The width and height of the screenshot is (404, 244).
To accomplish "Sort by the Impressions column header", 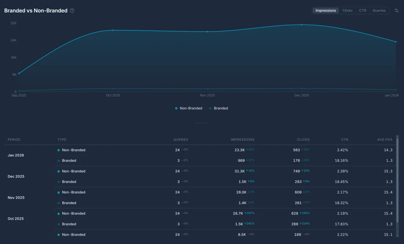I will pyautogui.click(x=242, y=139).
